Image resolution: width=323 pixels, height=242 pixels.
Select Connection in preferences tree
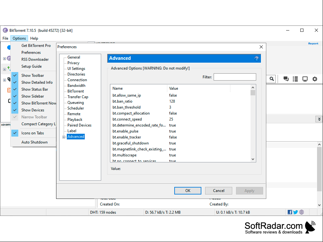[x=77, y=80]
